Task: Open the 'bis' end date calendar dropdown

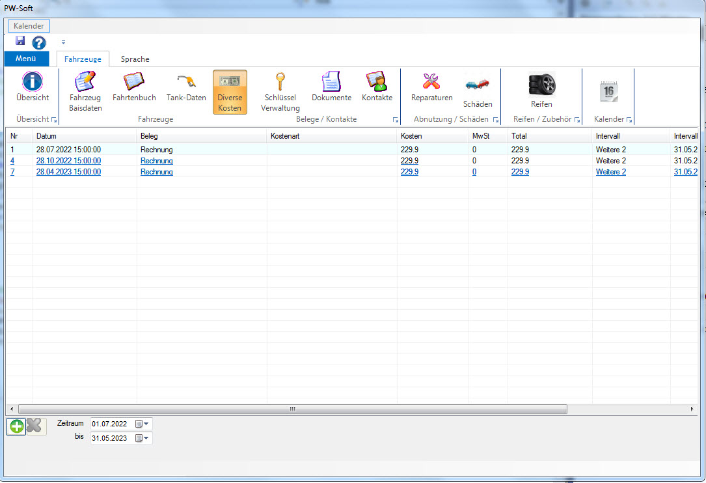Action: point(142,438)
